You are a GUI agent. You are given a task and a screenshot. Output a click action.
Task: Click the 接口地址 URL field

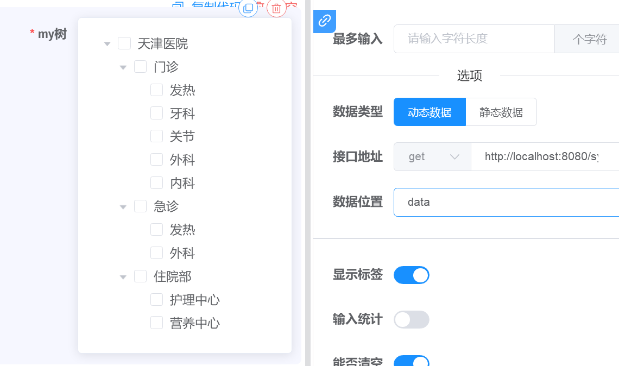coord(545,157)
